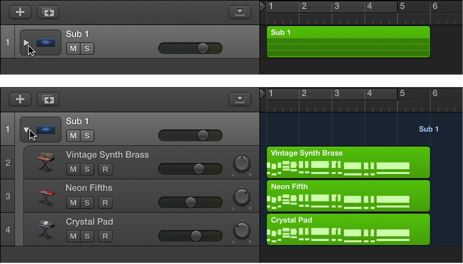Click bar 5 on the upper panel ruler
The height and width of the screenshot is (264, 463).
pos(402,6)
